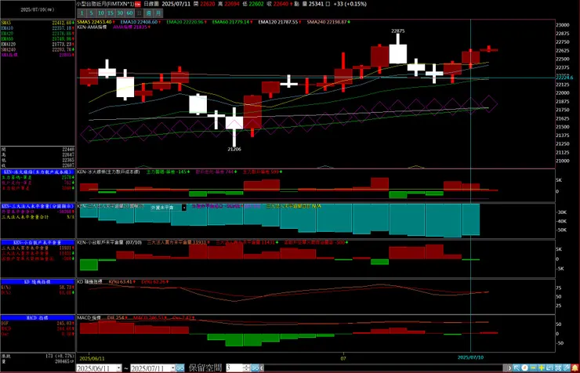The height and width of the screenshot is (373, 580).
Task: Click EMA20 22220.96 legend label
Action: pos(187,22)
